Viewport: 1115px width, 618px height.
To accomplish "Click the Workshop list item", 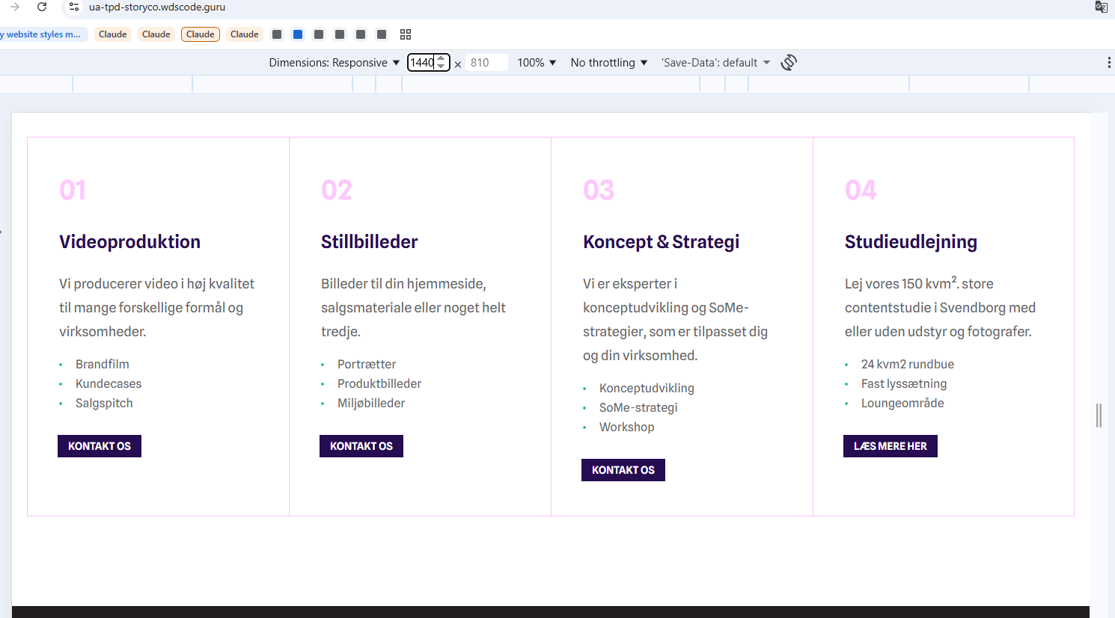I will (627, 427).
